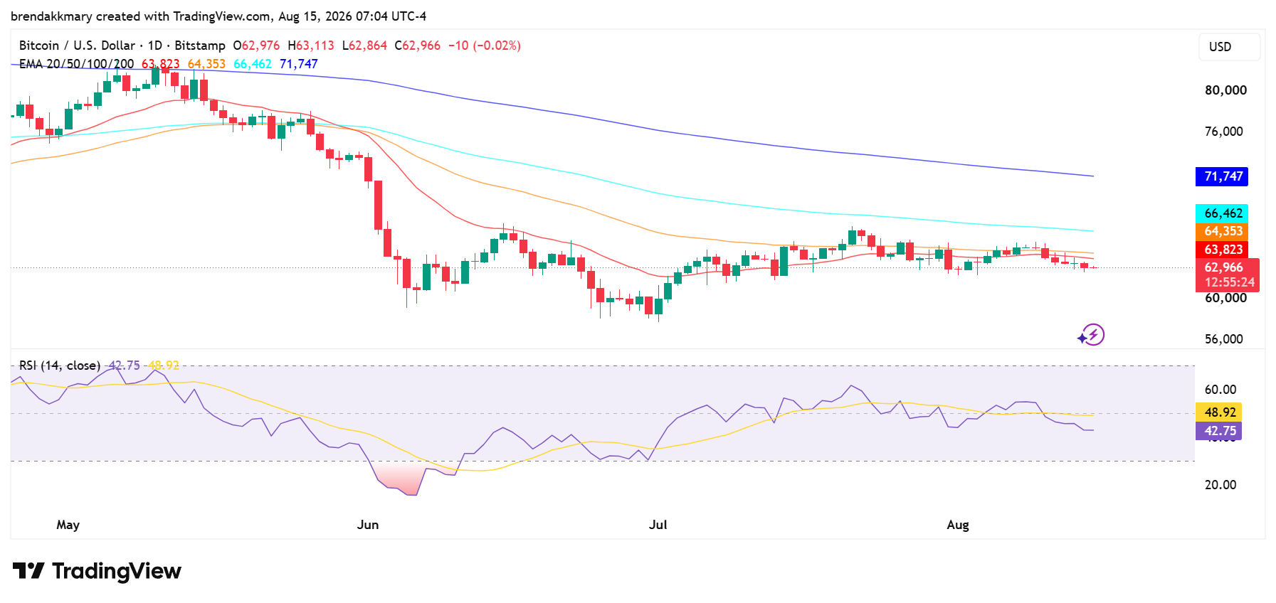The image size is (1276, 603).
Task: Click the '60.00' RSI axis label
Action: (1220, 390)
